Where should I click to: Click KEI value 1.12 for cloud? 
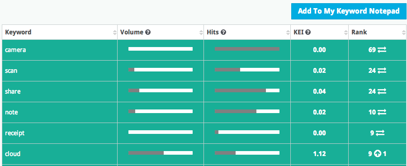[319, 154]
